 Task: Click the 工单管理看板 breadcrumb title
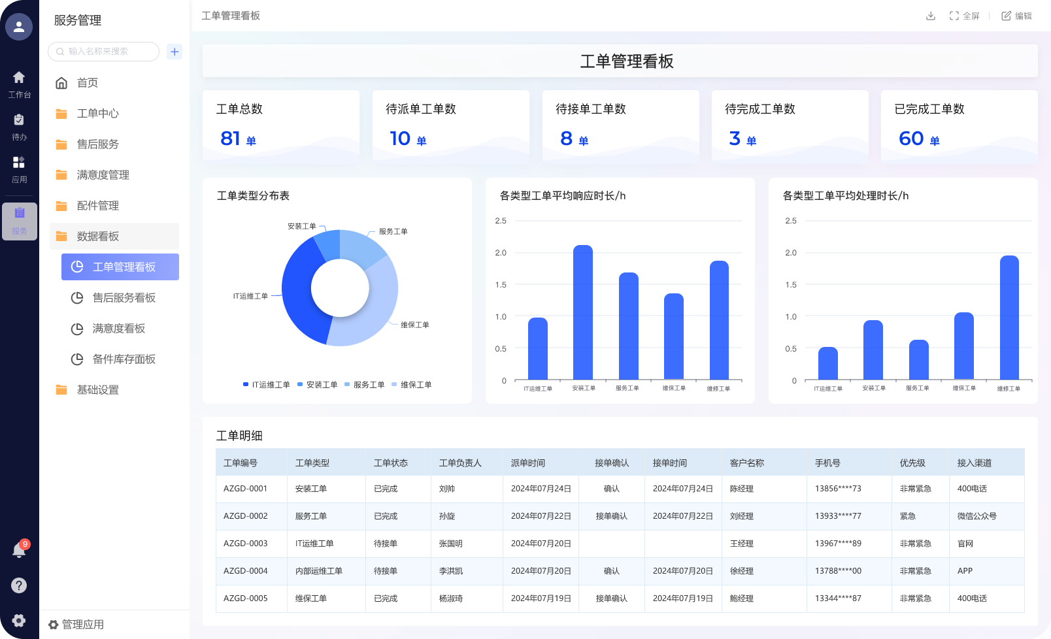231,16
